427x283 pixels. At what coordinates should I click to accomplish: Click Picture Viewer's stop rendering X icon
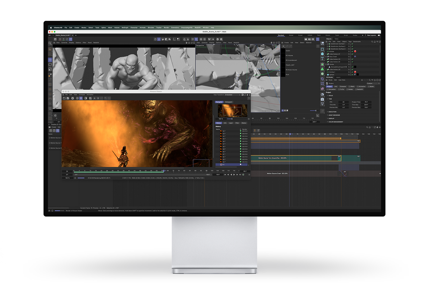(x=73, y=98)
